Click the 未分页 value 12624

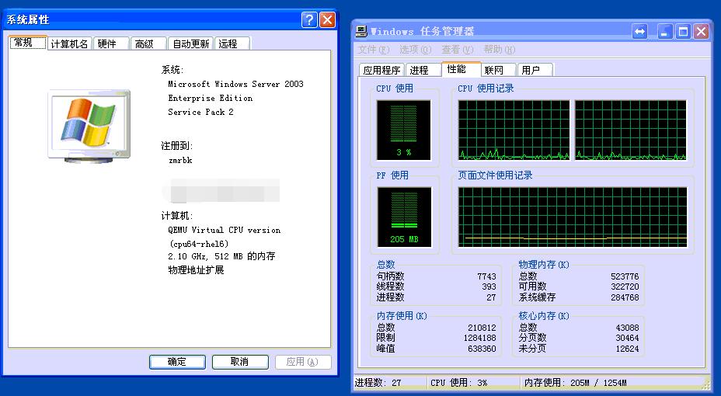tap(627, 349)
